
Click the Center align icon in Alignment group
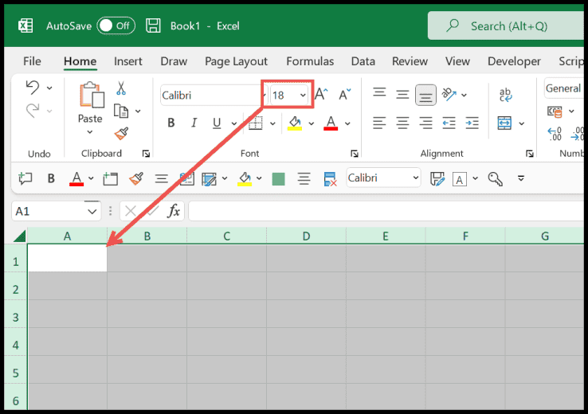tap(403, 123)
